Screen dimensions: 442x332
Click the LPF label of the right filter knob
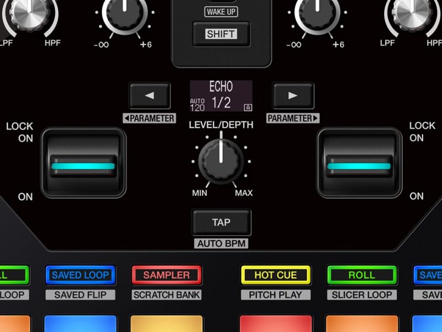[387, 43]
